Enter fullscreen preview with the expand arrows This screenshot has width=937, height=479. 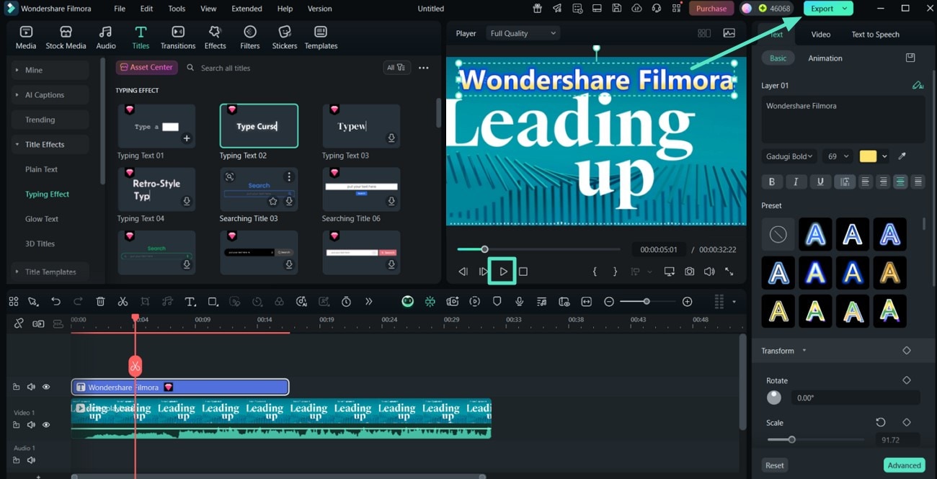[729, 272]
